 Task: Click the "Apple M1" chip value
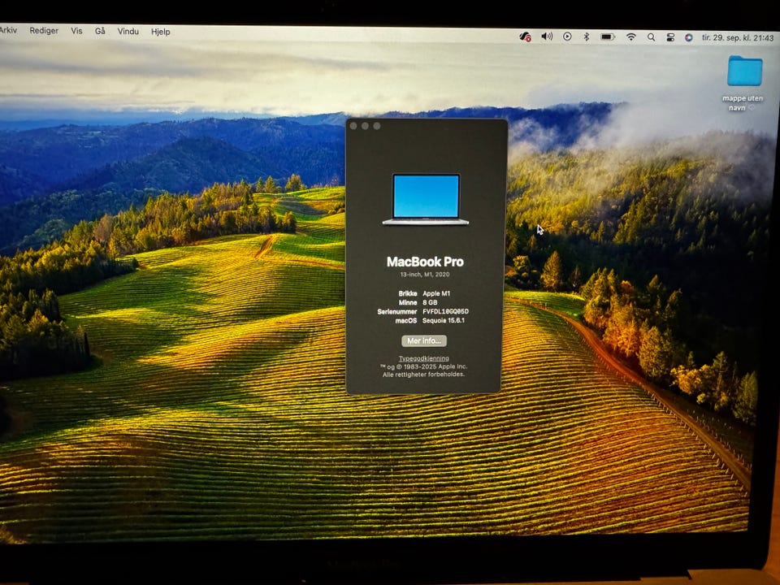pos(436,293)
